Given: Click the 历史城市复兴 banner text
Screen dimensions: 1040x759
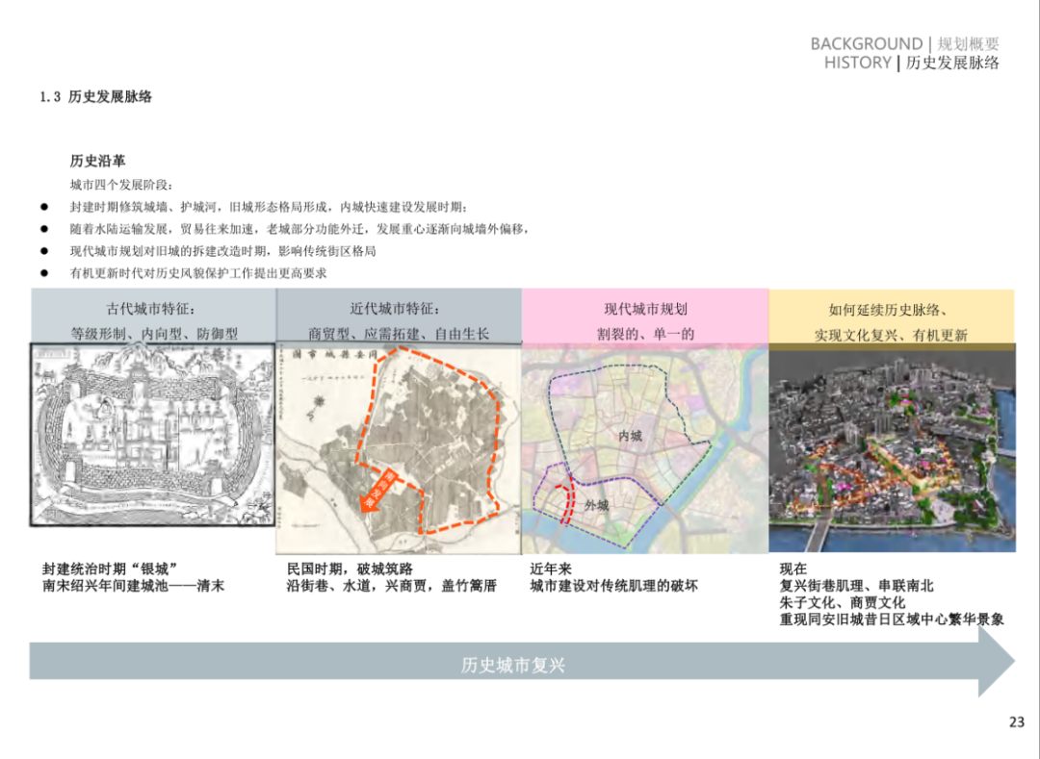Looking at the screenshot, I should coord(512,666).
